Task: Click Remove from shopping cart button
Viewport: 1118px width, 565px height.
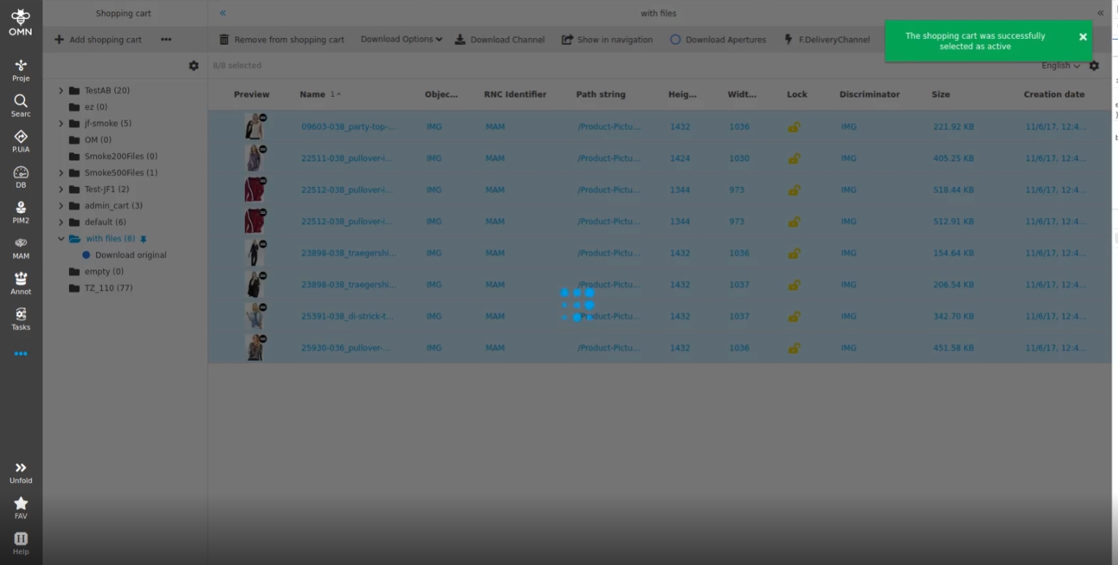Action: pyautogui.click(x=282, y=40)
